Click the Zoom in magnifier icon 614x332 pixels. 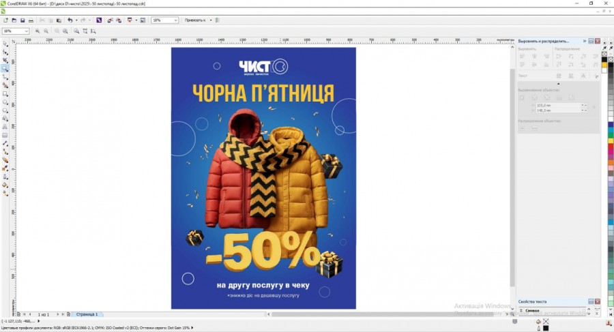click(38, 31)
